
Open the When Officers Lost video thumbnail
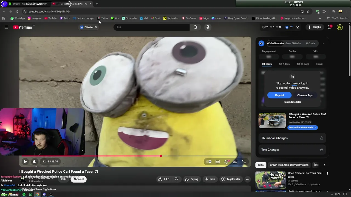click(271, 180)
